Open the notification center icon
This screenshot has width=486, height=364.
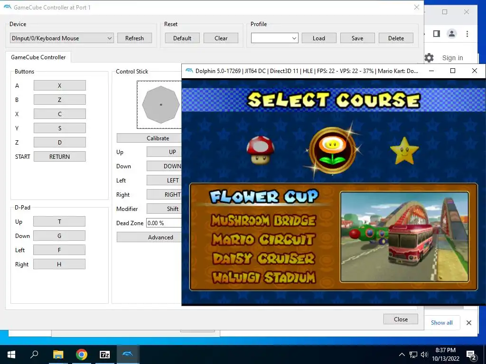471,355
